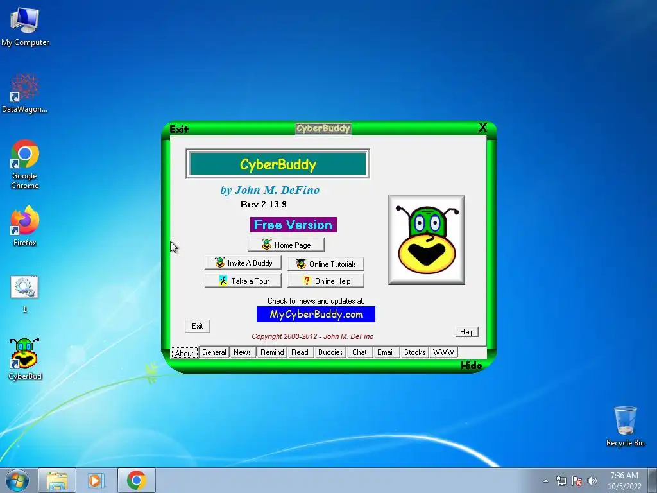Open the Read tab
This screenshot has height=493, width=657.
pyautogui.click(x=300, y=352)
